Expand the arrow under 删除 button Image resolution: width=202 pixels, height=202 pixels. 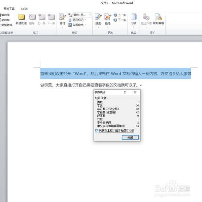(x=32, y=27)
